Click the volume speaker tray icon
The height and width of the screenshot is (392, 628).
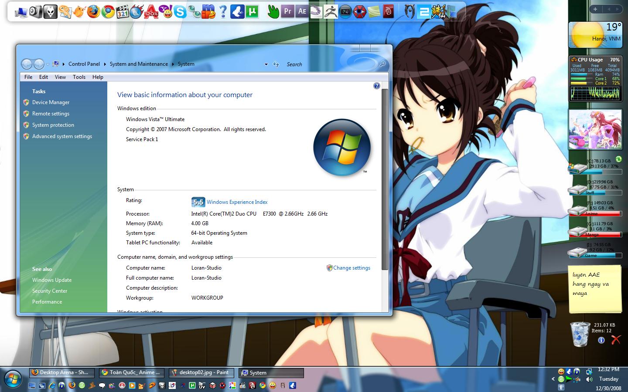589,379
